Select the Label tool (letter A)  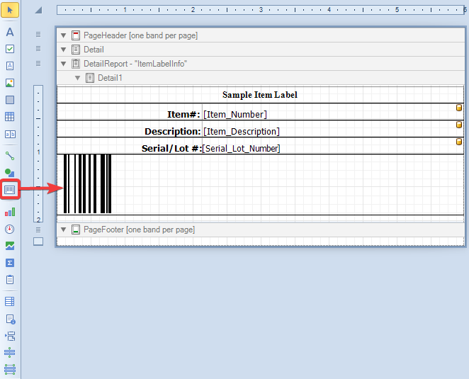10,32
